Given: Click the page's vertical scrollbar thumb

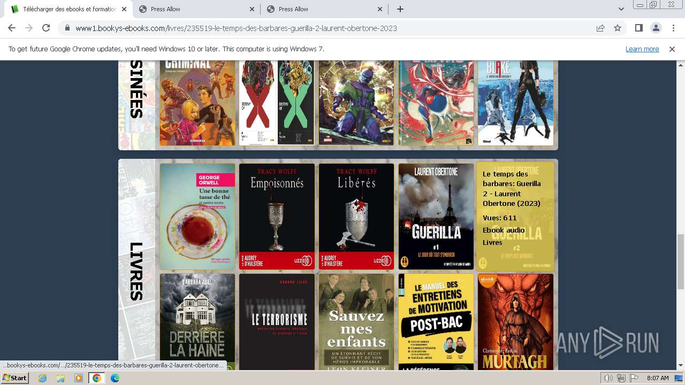Looking at the screenshot, I should click(x=681, y=261).
